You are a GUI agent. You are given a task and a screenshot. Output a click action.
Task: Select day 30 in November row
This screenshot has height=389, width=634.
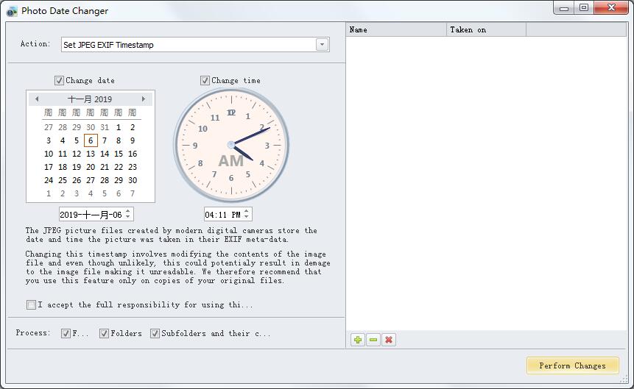(x=133, y=181)
